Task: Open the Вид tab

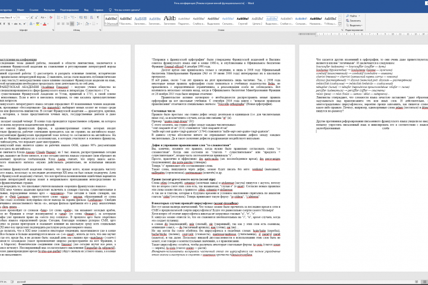Action: point(86,10)
